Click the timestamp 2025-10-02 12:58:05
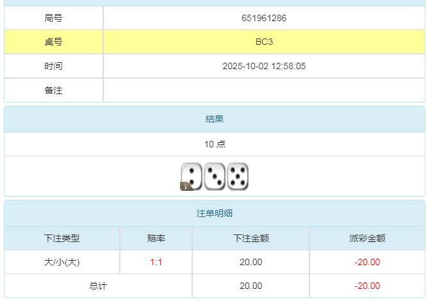 click(264, 66)
